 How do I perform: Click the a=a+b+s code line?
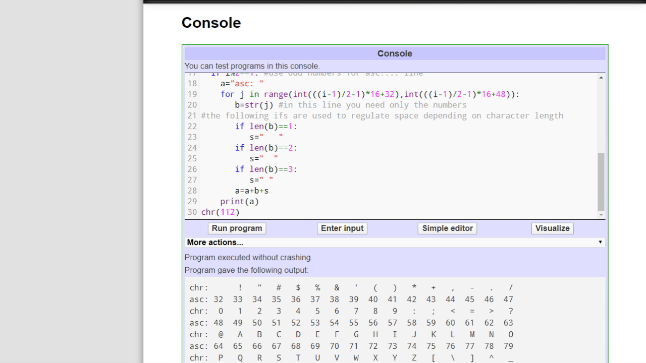[x=251, y=191]
